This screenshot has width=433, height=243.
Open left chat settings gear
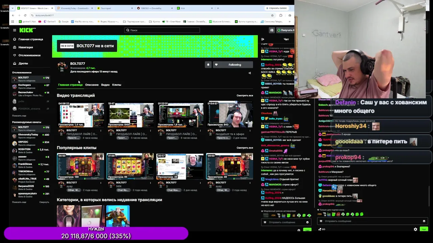coord(299,230)
